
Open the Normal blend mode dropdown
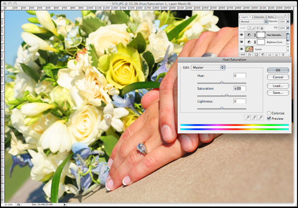coord(254,22)
